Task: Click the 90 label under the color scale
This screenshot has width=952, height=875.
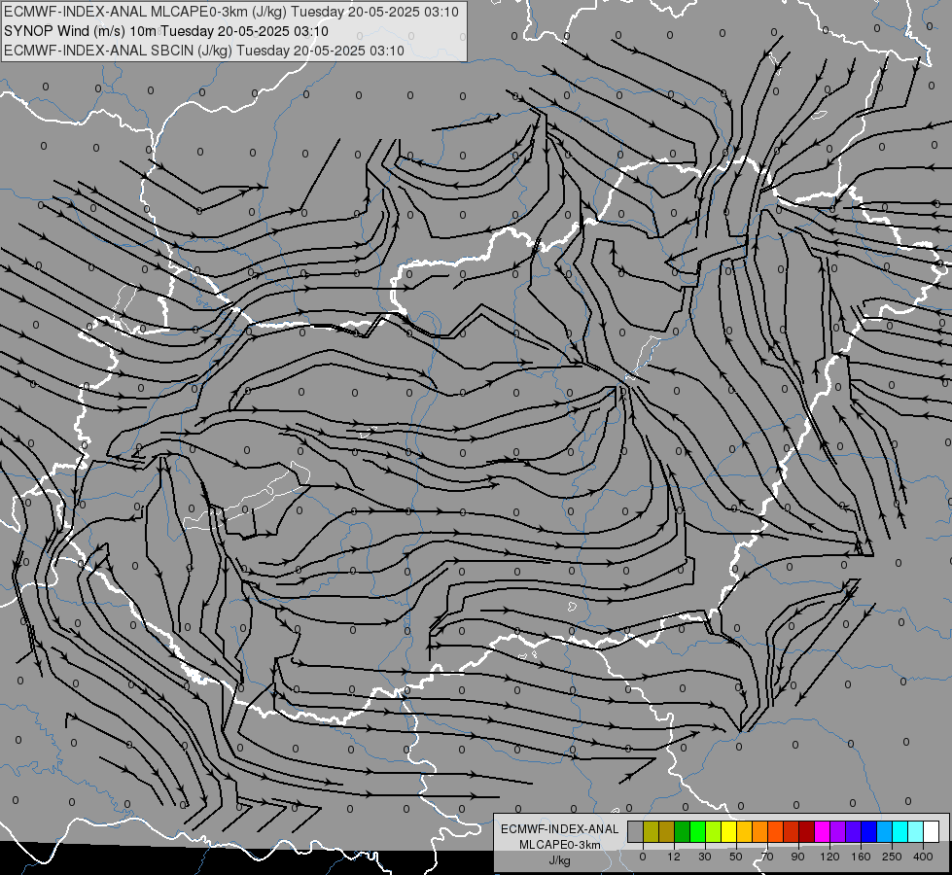Action: point(798,857)
